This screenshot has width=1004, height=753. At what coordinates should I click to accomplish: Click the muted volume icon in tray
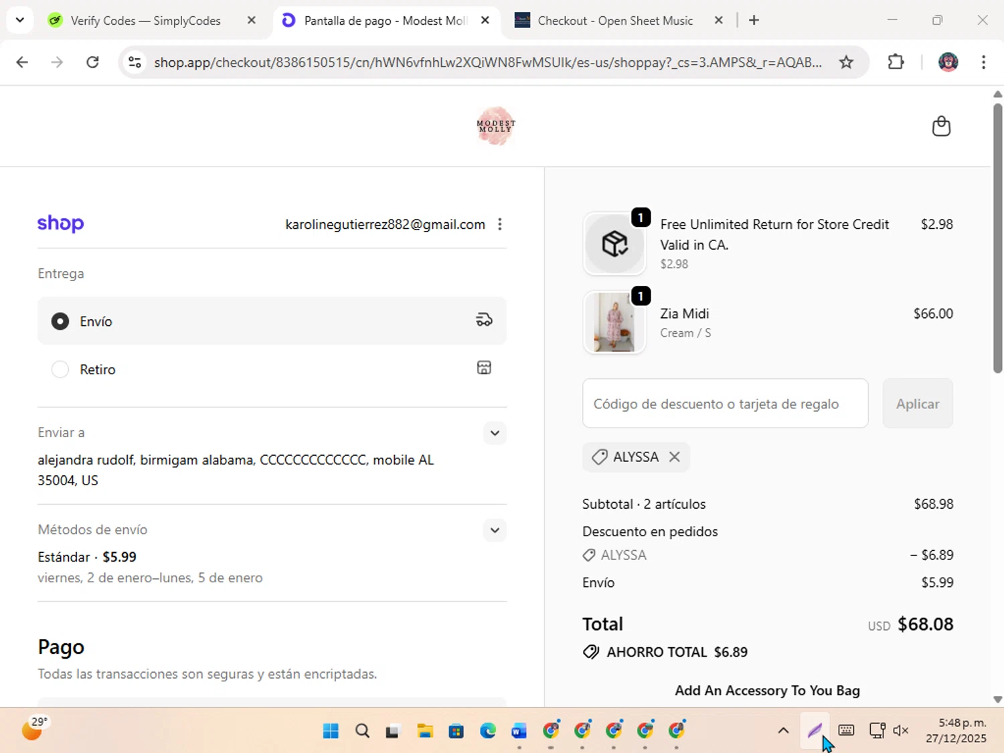(901, 730)
